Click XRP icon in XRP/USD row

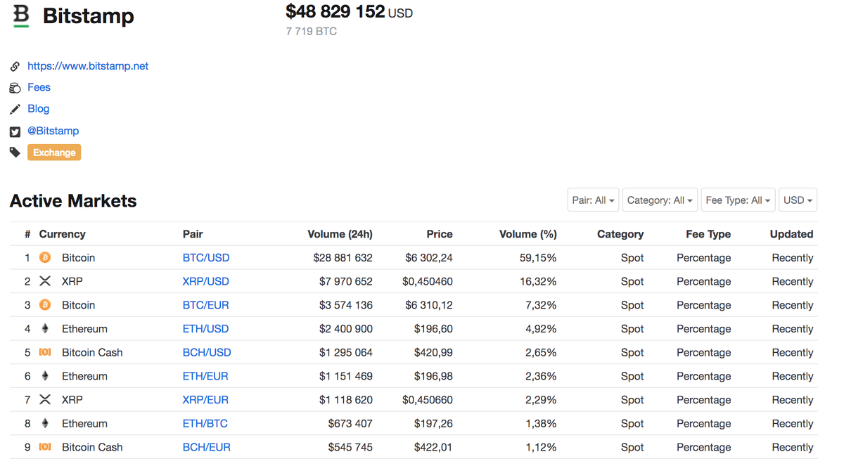[45, 281]
